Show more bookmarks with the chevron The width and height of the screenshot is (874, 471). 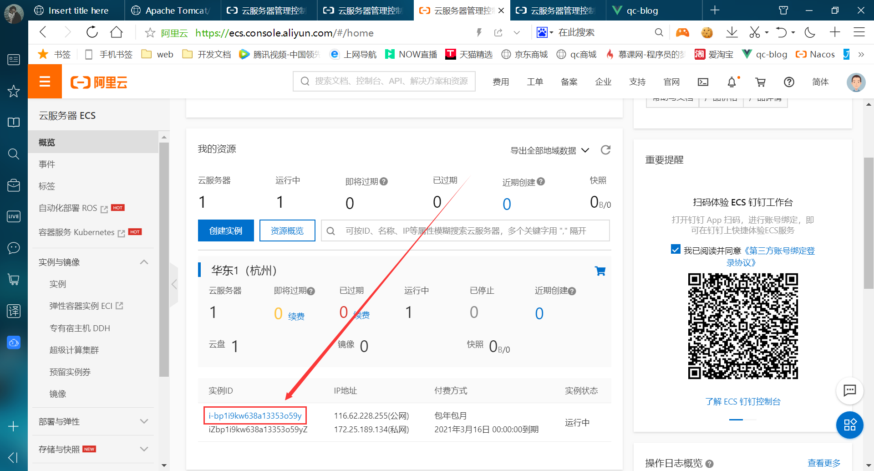[861, 55]
